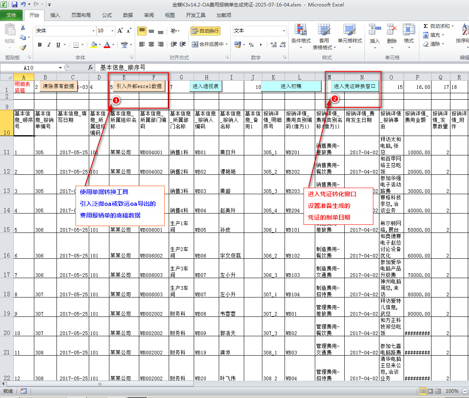Click the AutoSum (自动求和) sigma icon

(x=426, y=26)
